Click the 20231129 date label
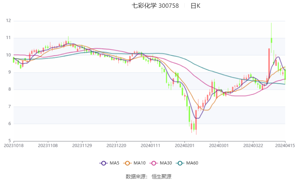This screenshot has width=297, height=180. click(x=82, y=146)
